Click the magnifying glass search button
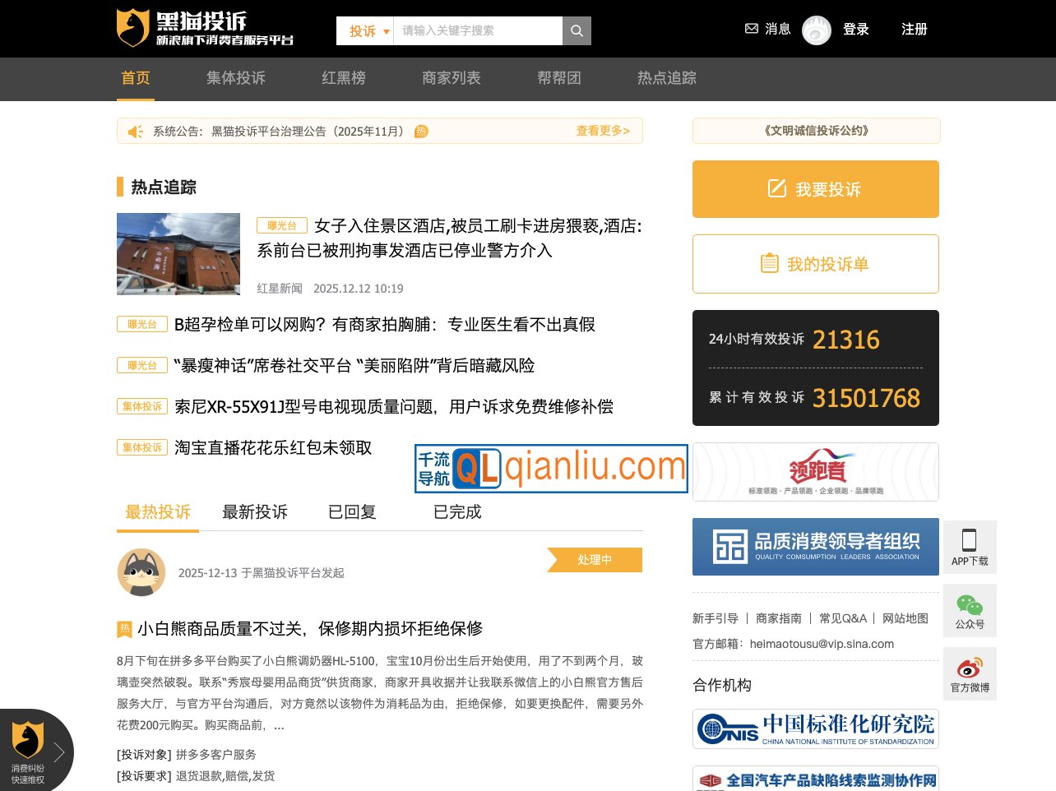The height and width of the screenshot is (791, 1056). tap(577, 30)
